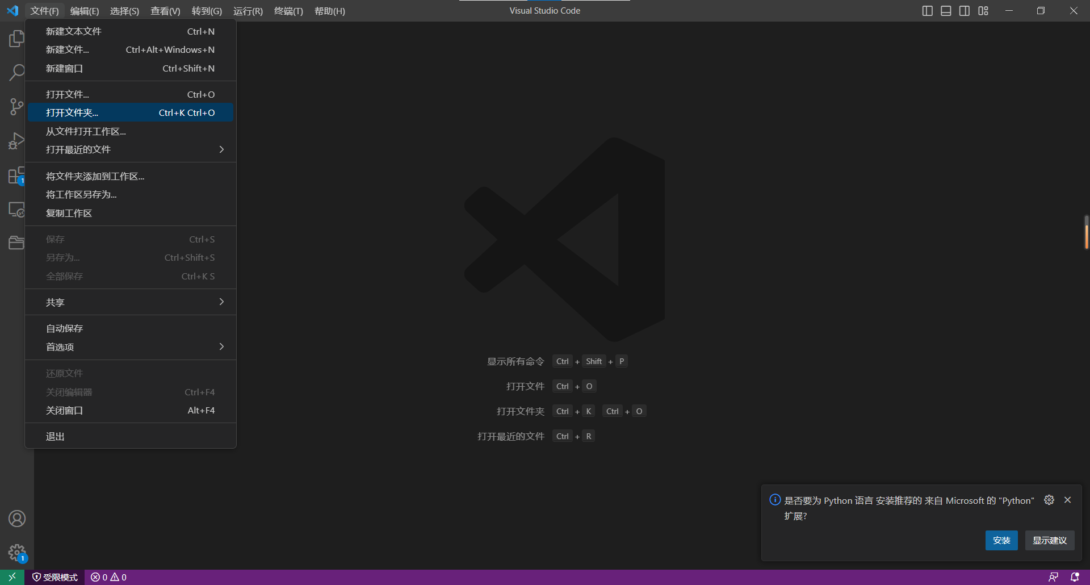The height and width of the screenshot is (585, 1090).
Task: Open Source Control view
Action: 16,107
